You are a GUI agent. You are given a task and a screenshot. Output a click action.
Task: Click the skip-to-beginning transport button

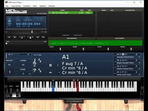click(9, 37)
